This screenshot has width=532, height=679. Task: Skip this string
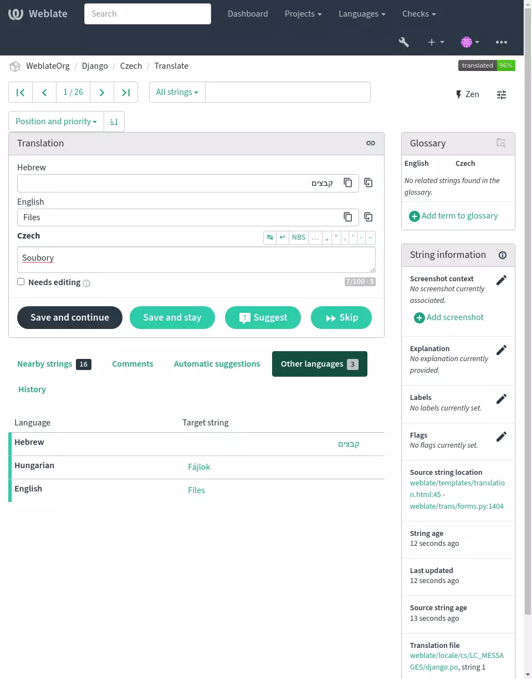click(x=341, y=317)
